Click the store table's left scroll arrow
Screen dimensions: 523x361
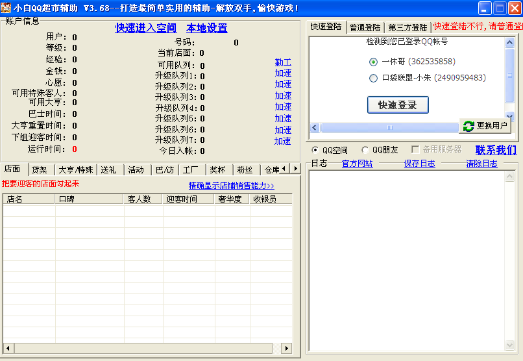coord(8,349)
